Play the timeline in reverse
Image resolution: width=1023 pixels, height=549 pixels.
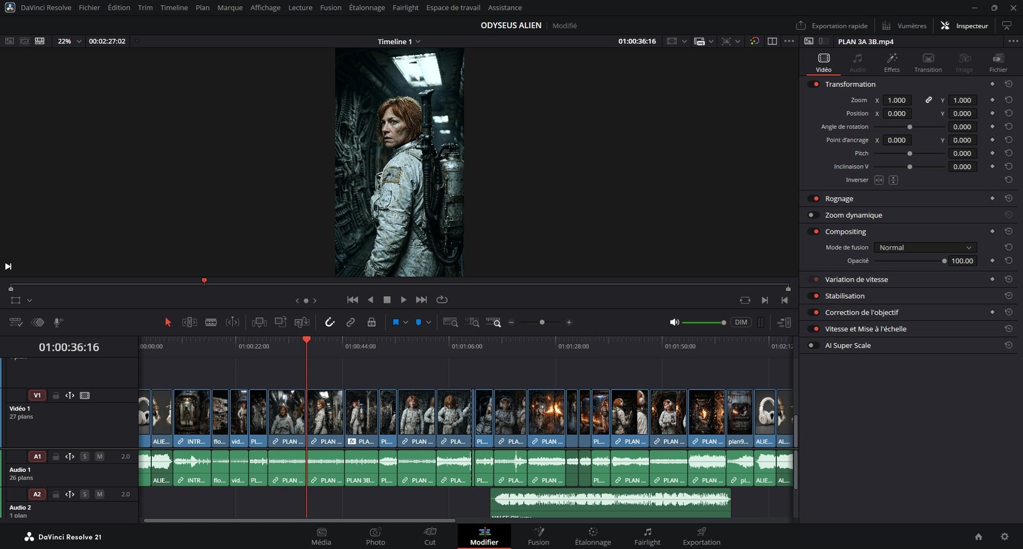click(x=370, y=299)
